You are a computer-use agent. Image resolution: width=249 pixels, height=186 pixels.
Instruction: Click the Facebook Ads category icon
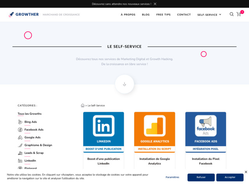[x=20, y=130]
